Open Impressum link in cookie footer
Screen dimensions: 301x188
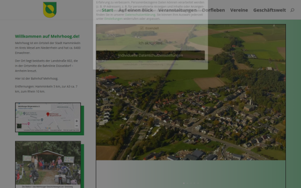tap(172, 65)
